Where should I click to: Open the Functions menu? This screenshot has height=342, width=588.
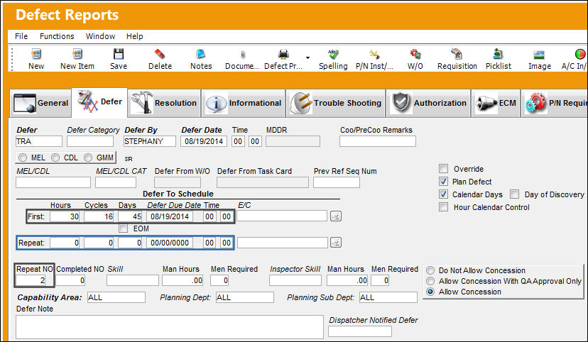[x=57, y=36]
